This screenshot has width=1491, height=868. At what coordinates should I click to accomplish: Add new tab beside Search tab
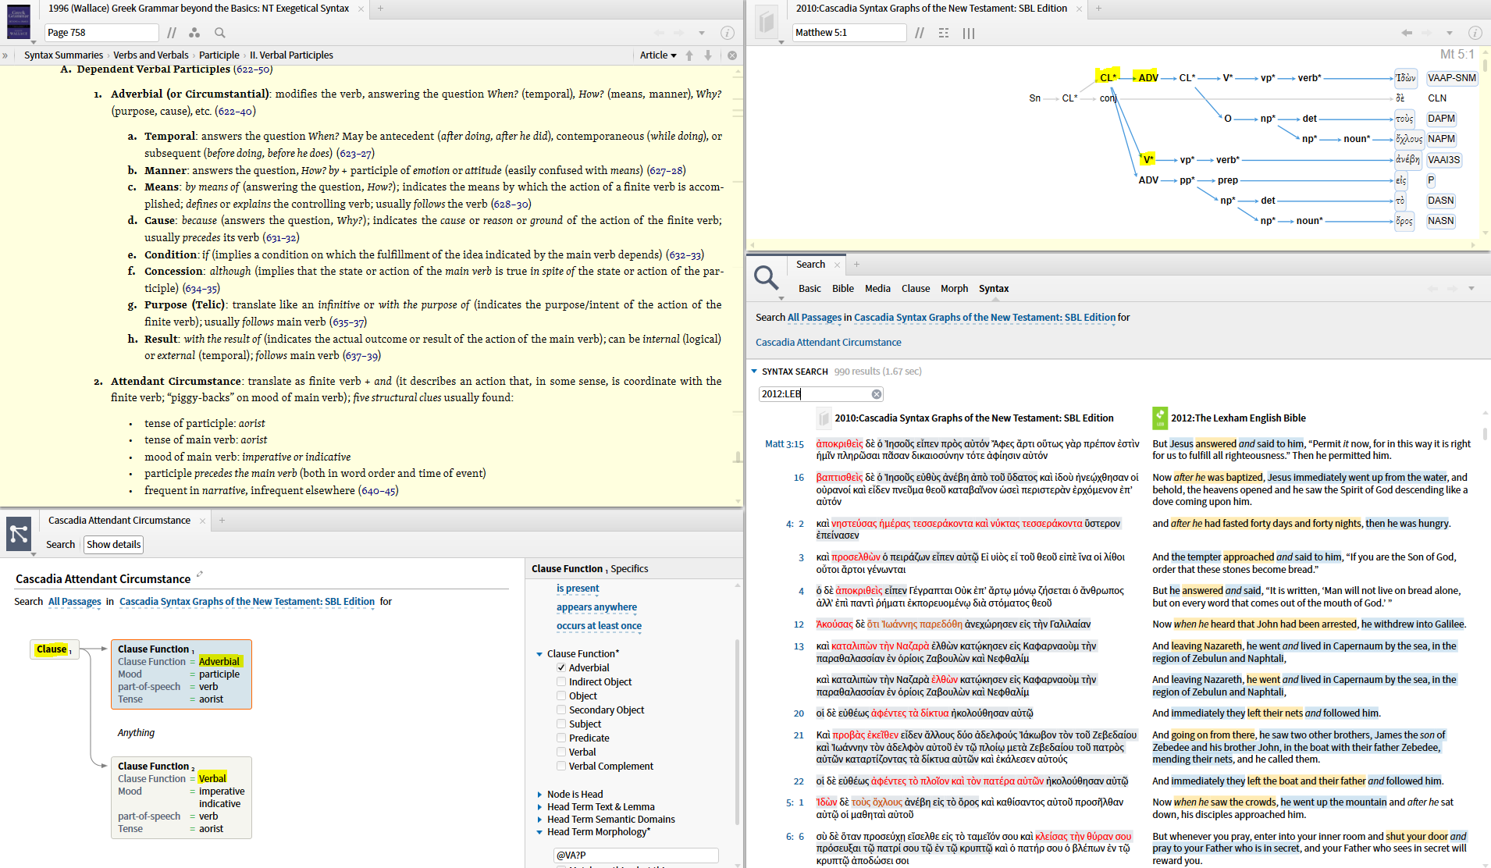pyautogui.click(x=856, y=265)
